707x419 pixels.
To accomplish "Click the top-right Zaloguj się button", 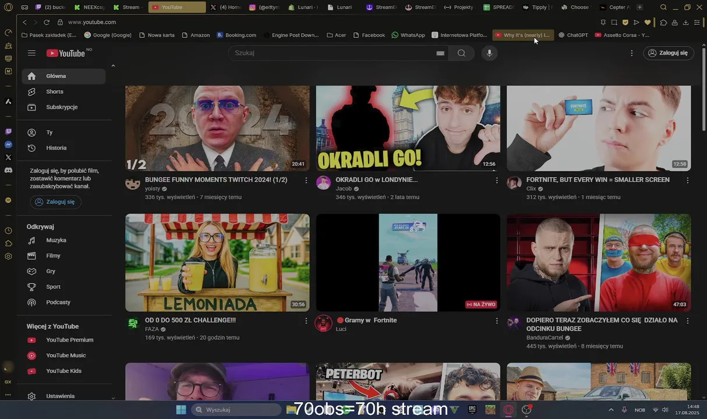I will click(669, 53).
